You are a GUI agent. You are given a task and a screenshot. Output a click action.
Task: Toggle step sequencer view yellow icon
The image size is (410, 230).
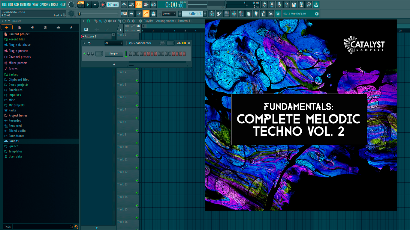184,43
